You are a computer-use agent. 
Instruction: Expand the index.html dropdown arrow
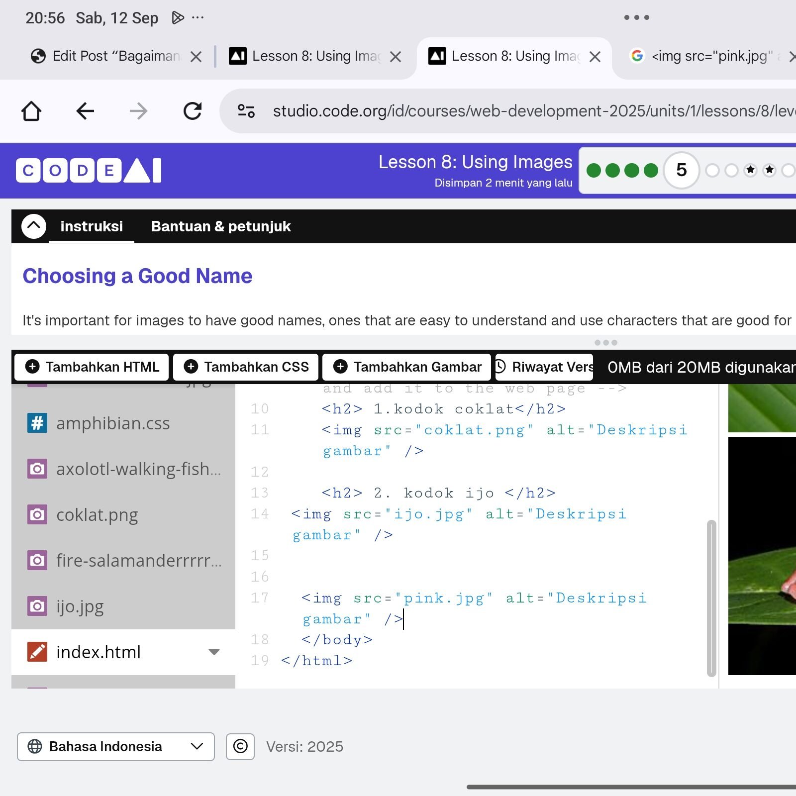point(214,652)
